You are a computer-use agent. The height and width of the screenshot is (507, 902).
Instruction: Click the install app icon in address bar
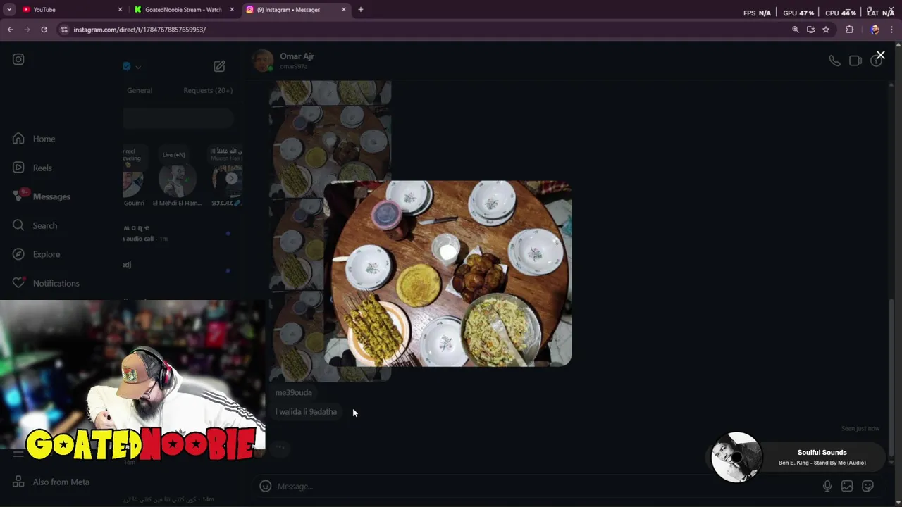(810, 30)
